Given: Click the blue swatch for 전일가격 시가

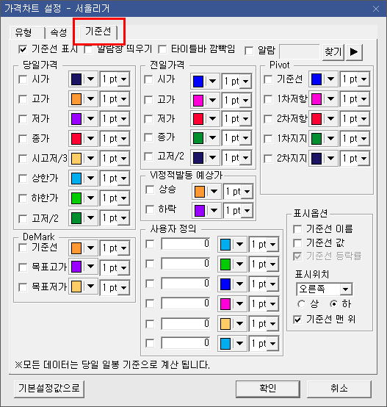Looking at the screenshot, I should [x=198, y=82].
